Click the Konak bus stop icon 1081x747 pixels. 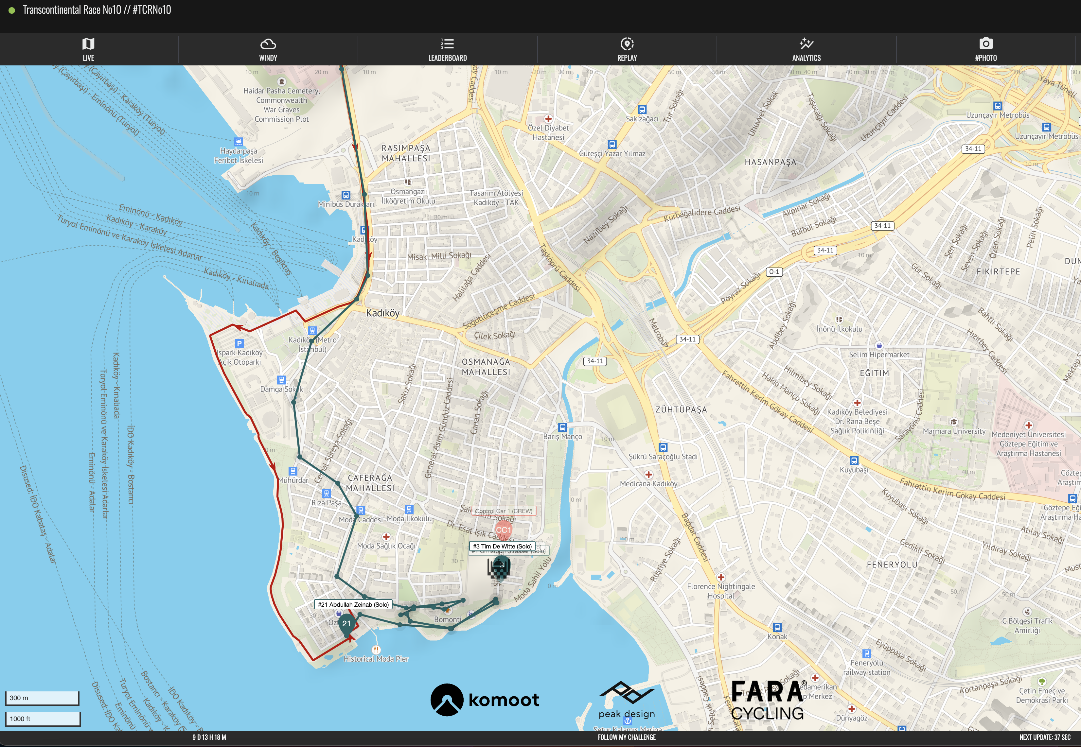[777, 627]
